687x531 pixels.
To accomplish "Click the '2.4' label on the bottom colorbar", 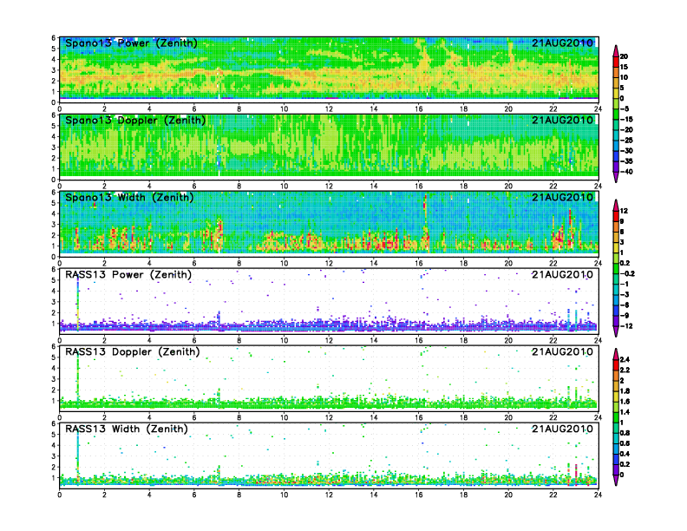I will pyautogui.click(x=625, y=360).
